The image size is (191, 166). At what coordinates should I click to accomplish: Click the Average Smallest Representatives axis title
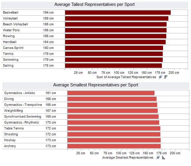(128, 157)
